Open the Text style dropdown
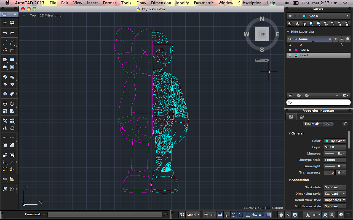This screenshot has height=220, width=353. pos(335,187)
